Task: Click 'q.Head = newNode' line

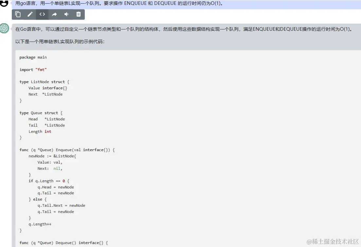Action: [x=56, y=187]
